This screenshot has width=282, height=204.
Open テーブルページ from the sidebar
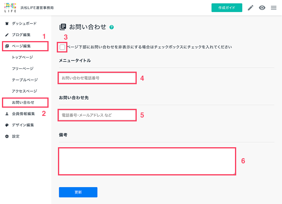pos(25,80)
